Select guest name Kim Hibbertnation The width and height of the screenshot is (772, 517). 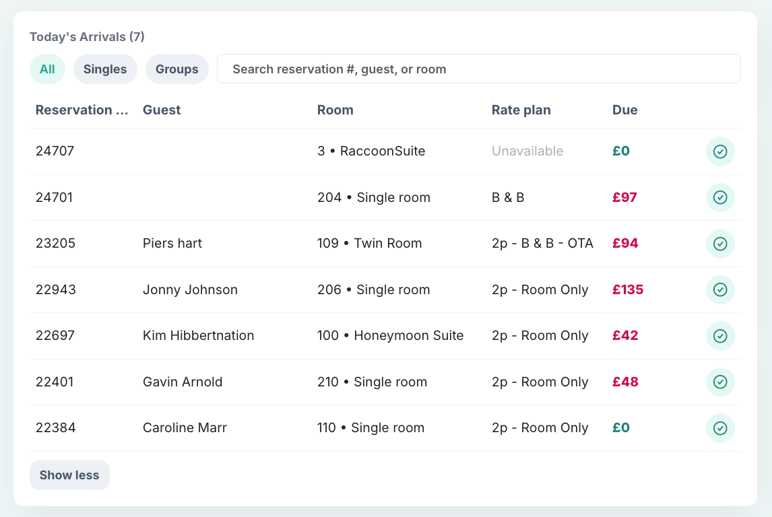[198, 336]
